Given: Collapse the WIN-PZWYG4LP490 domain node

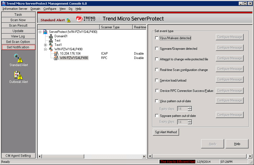Looking at the screenshot, I should (45, 49).
